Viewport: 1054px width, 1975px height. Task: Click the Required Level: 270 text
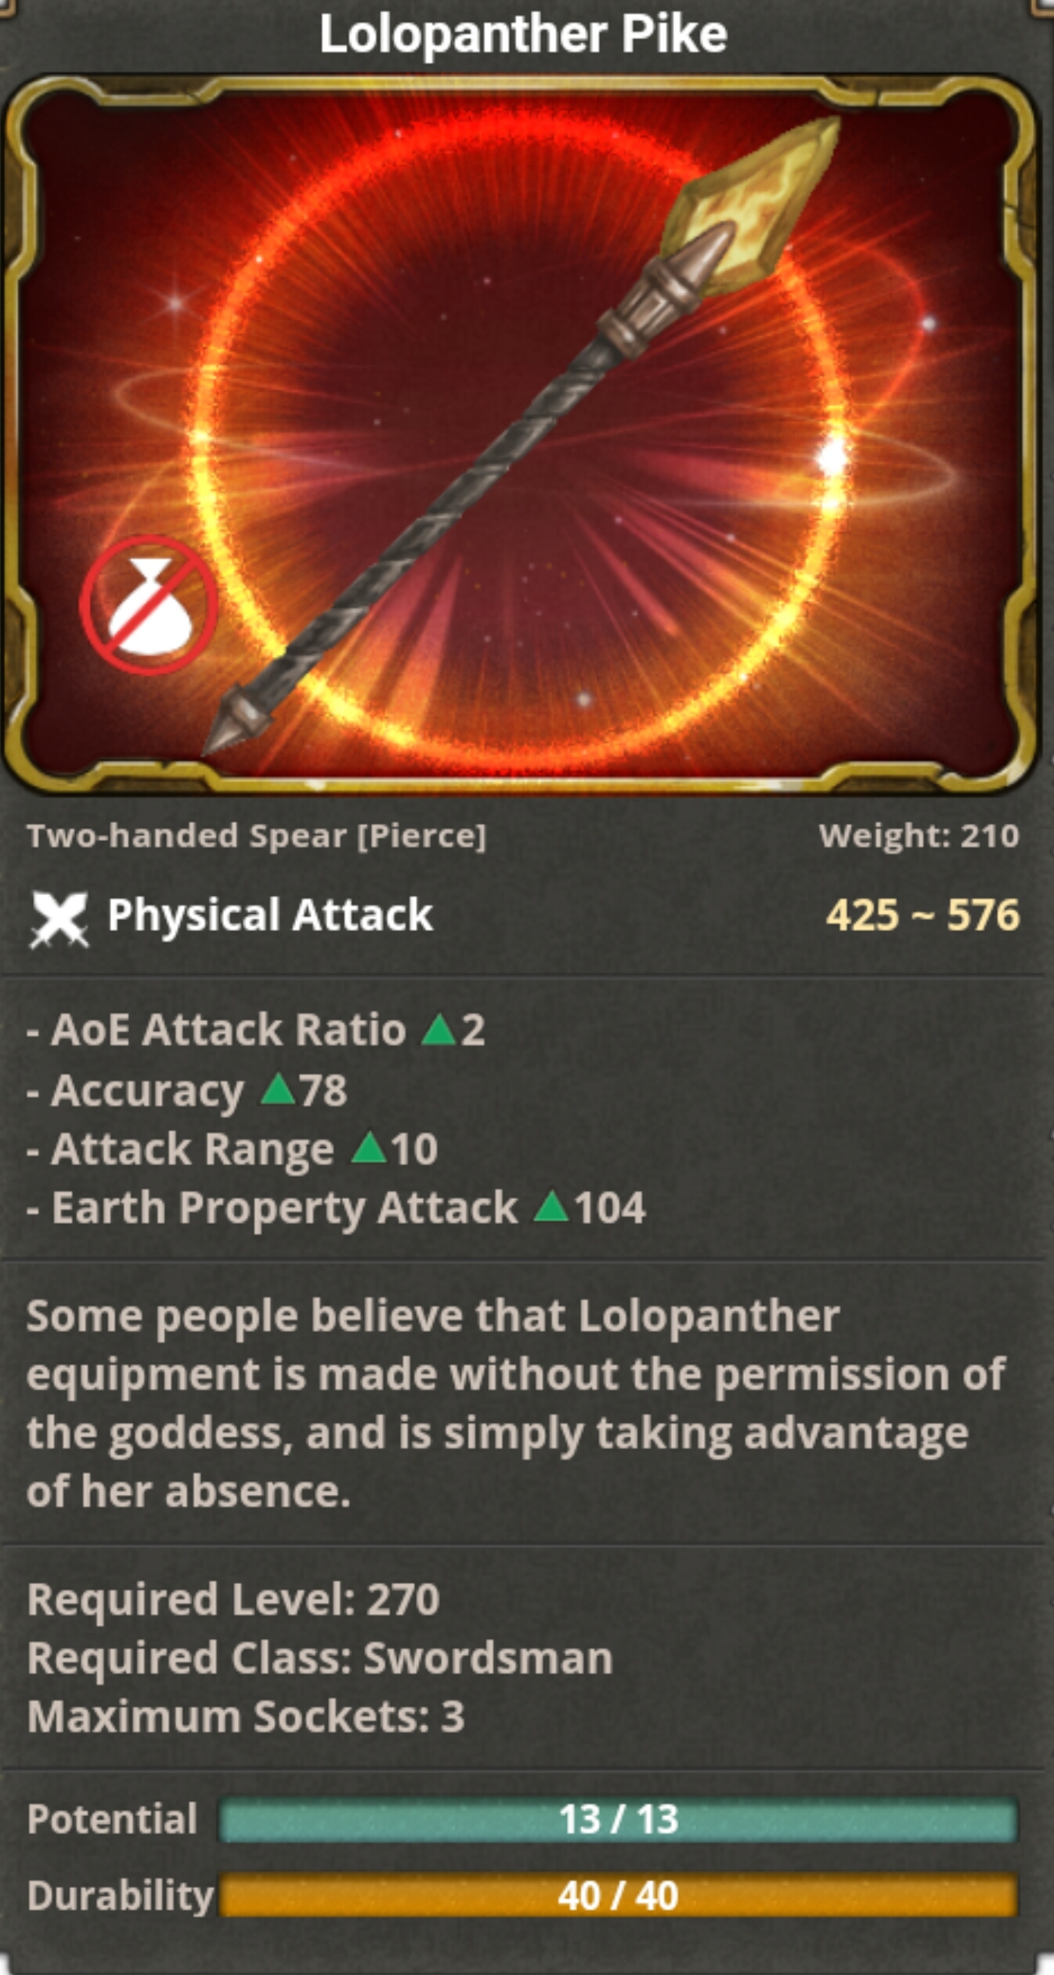coord(233,1598)
